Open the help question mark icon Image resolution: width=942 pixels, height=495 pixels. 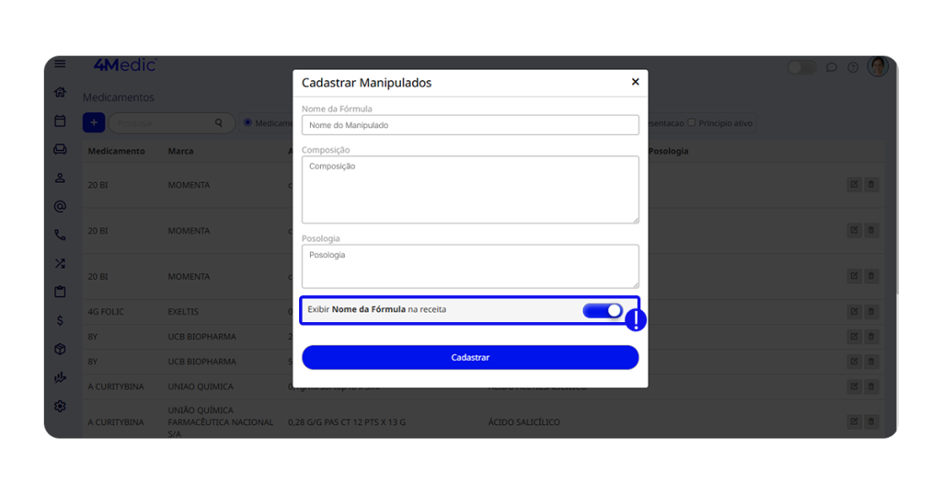tap(853, 67)
